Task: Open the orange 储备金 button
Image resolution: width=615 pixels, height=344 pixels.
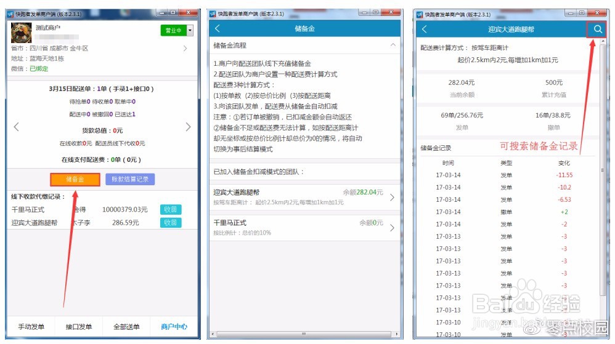Action: tap(75, 180)
